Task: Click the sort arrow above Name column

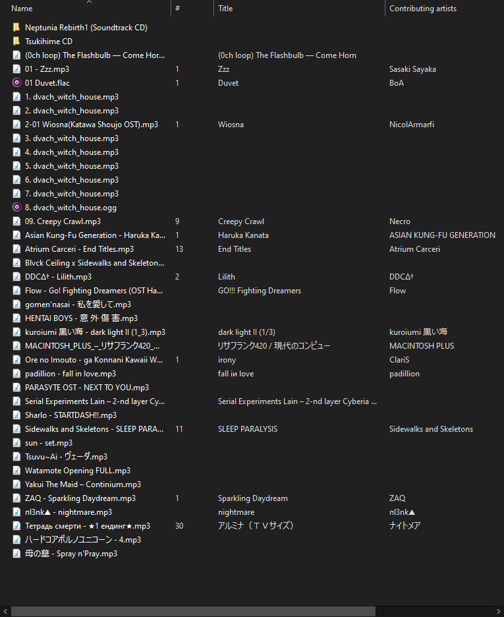Action: [89, 2]
